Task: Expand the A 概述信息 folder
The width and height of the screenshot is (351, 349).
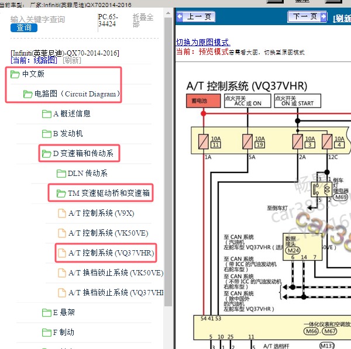Action: (71, 113)
